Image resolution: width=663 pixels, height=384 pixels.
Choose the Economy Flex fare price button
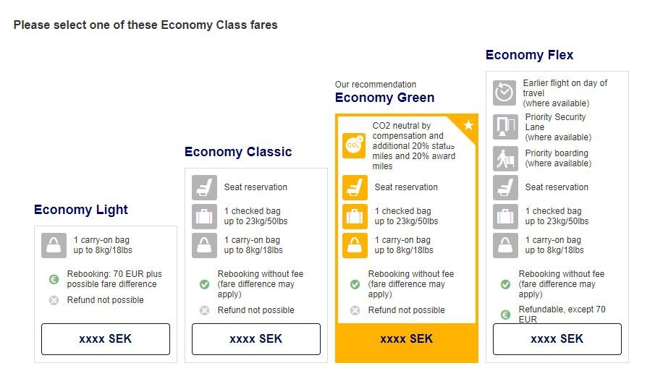[x=557, y=339]
